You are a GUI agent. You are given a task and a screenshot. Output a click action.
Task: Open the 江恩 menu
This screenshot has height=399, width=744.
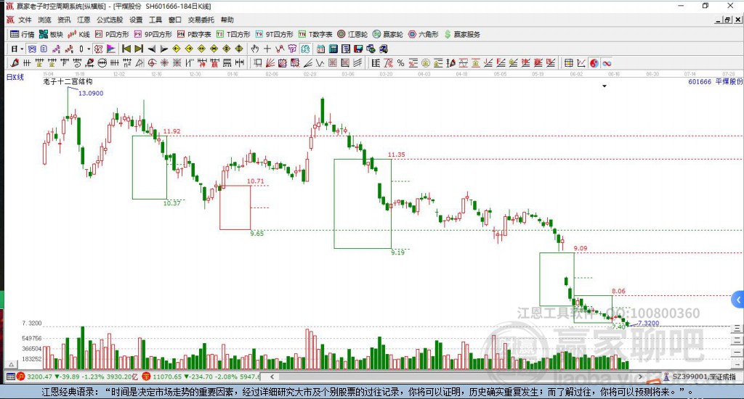pos(84,20)
